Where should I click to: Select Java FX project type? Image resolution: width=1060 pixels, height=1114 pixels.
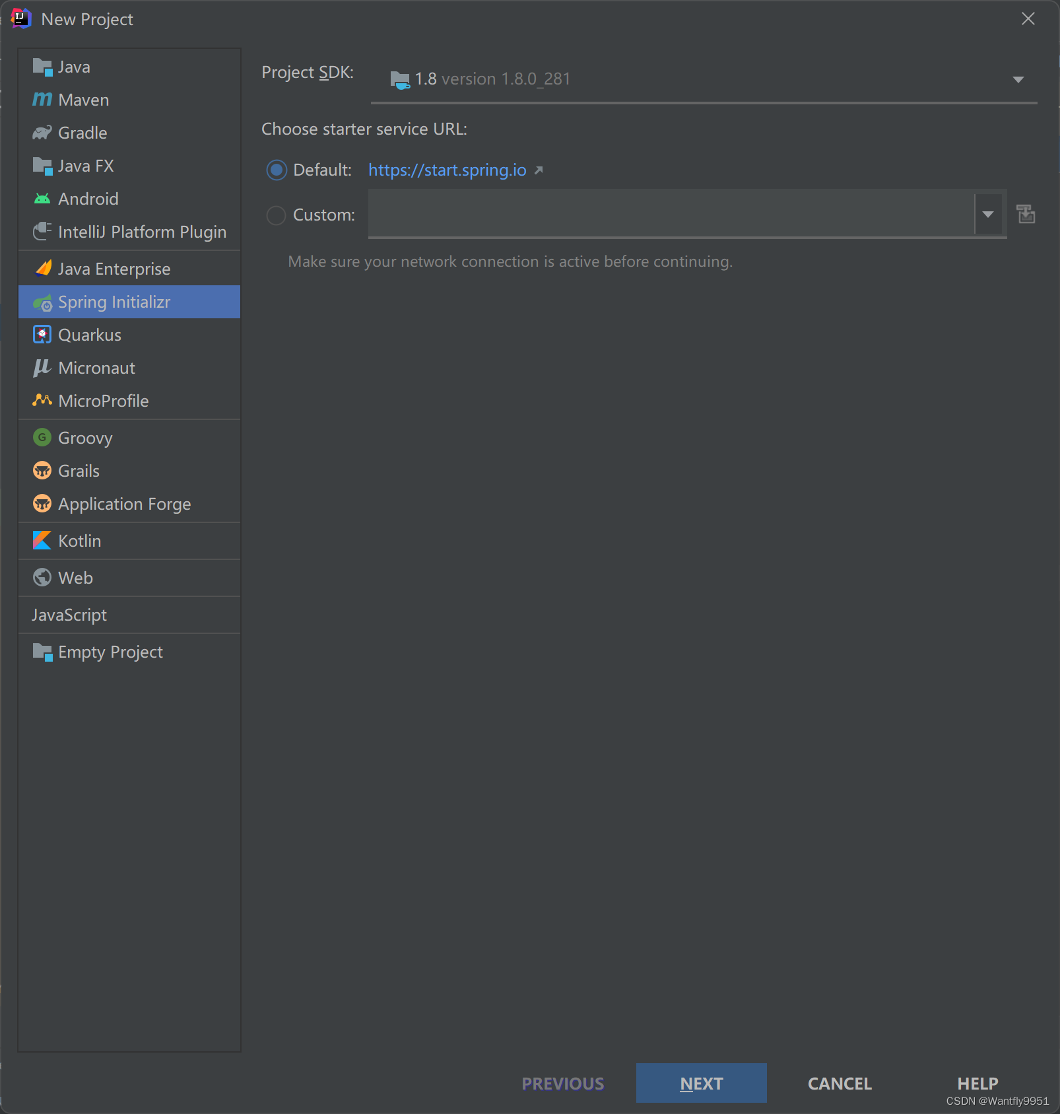click(x=129, y=166)
